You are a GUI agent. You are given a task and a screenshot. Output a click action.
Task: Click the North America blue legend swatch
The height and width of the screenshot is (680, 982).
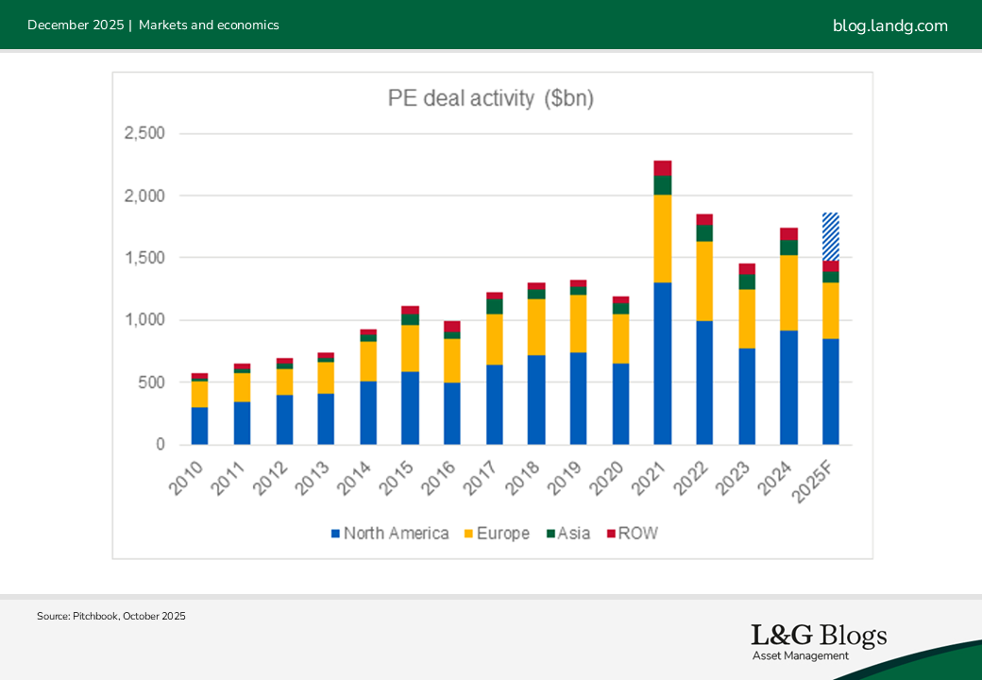[335, 535]
